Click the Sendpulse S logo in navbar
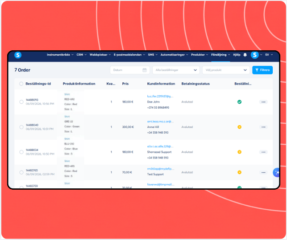This screenshot has width=287, height=240. point(18,55)
